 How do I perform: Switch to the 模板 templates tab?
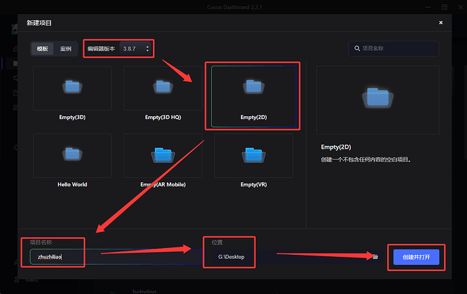click(x=42, y=49)
